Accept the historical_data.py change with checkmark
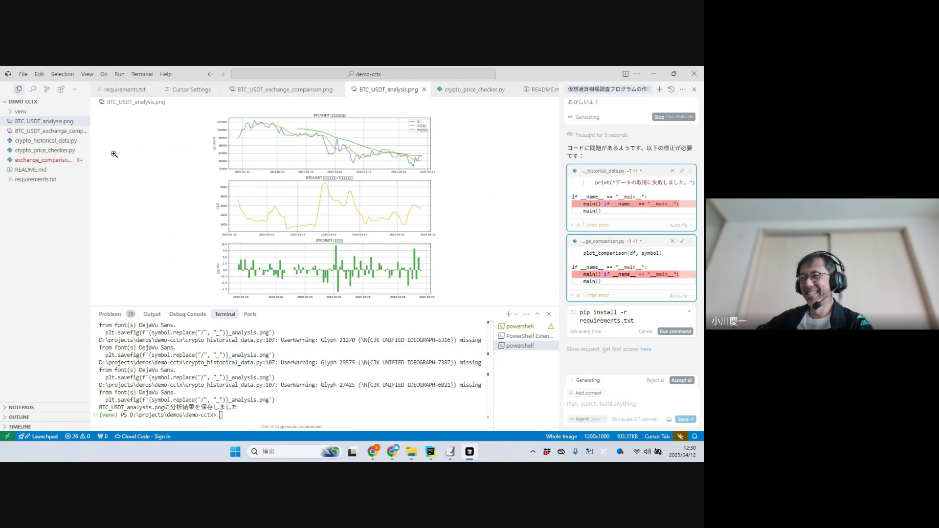The image size is (939, 528). 681,171
